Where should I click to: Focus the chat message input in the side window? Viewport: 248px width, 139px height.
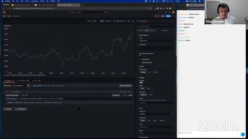[208, 133]
